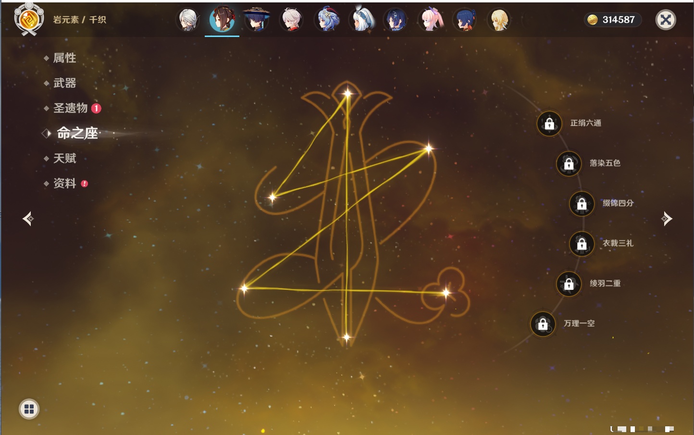
Task: Click the 落染五色 constellation label
Action: 605,163
